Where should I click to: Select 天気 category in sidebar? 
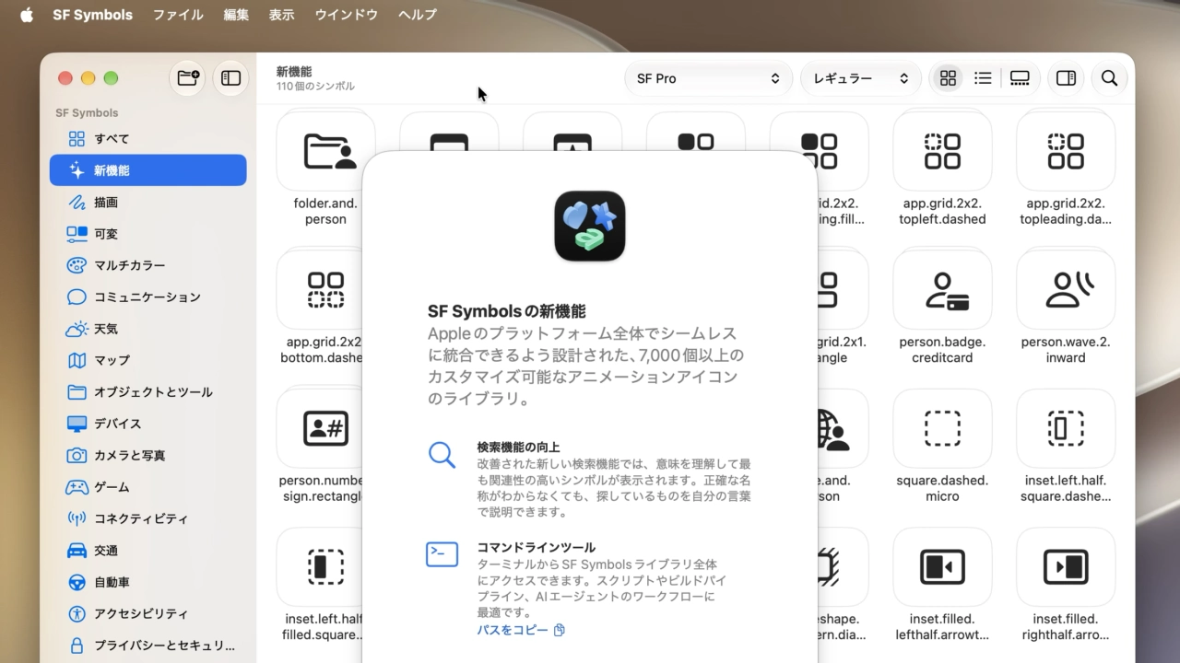[x=148, y=329]
